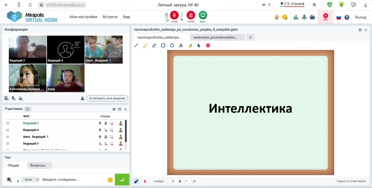
Task: Select the ellipse shape tool
Action: click(x=172, y=46)
